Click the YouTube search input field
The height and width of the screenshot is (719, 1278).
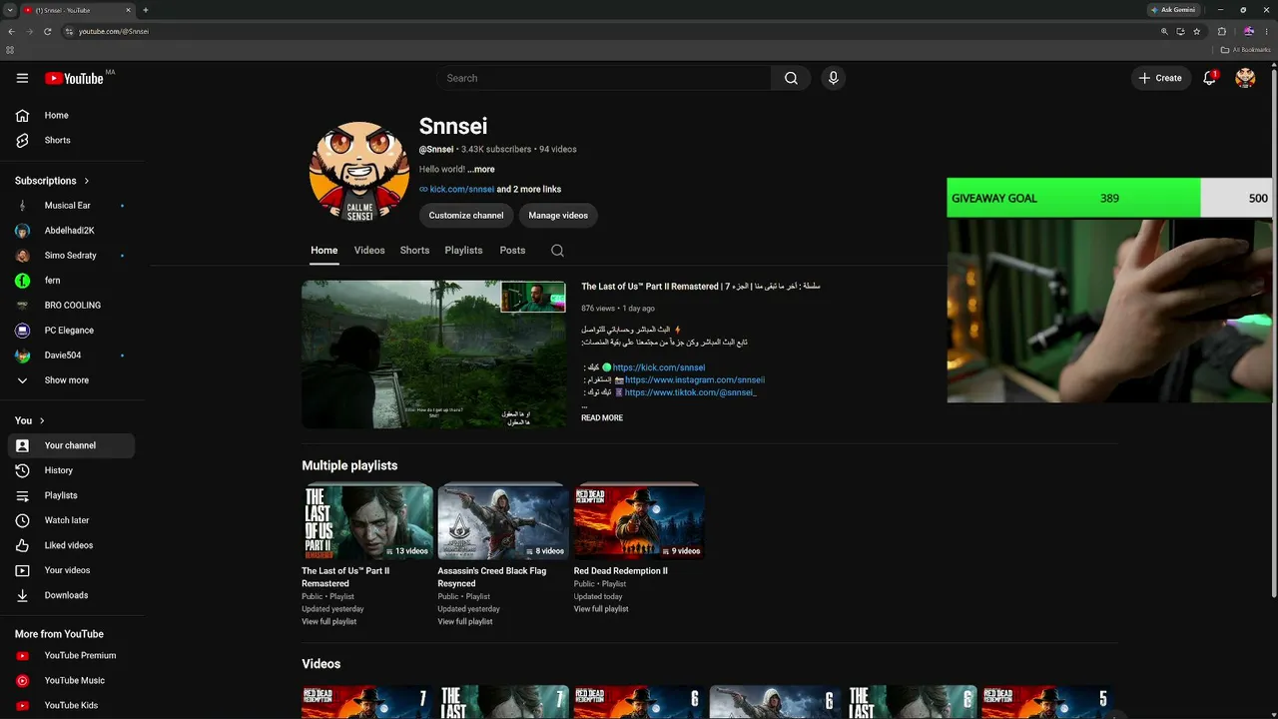[x=603, y=78]
